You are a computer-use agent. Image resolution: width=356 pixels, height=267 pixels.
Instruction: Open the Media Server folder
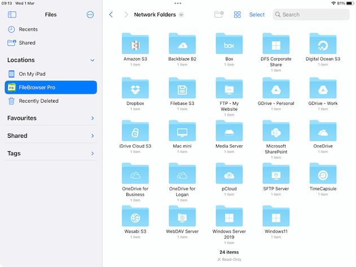point(229,130)
